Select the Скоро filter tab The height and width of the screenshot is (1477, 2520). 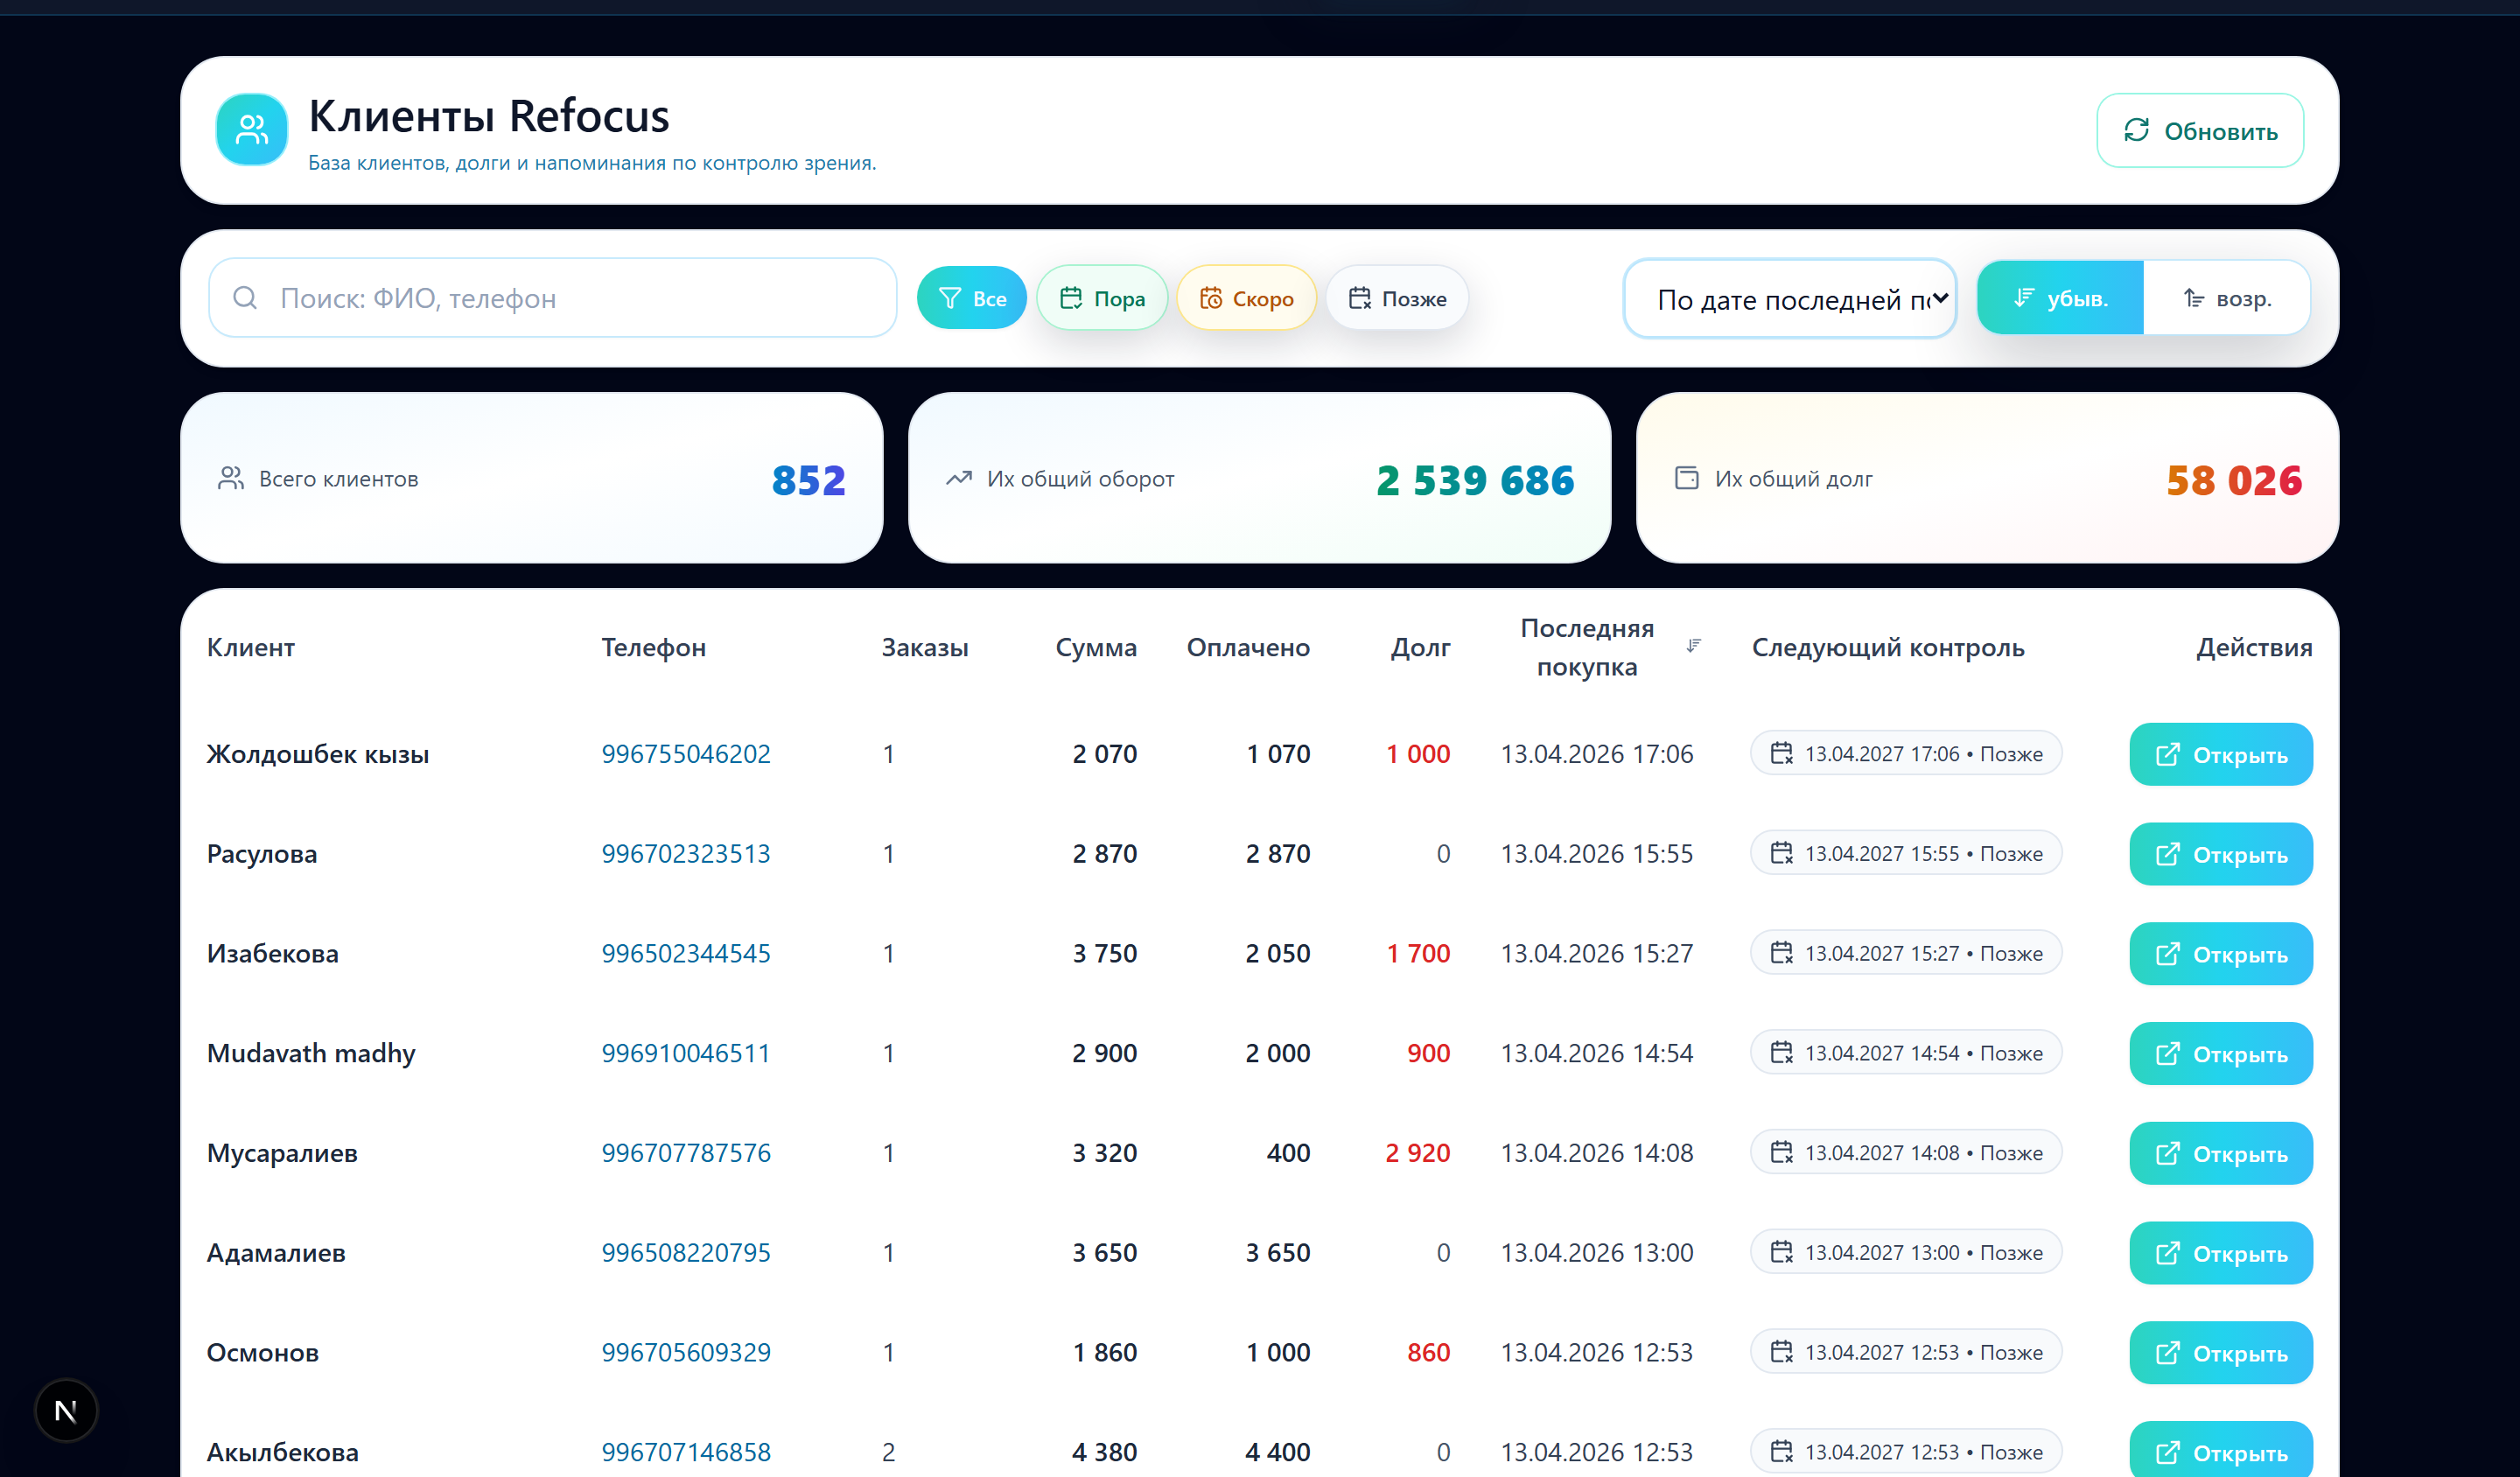[1246, 298]
